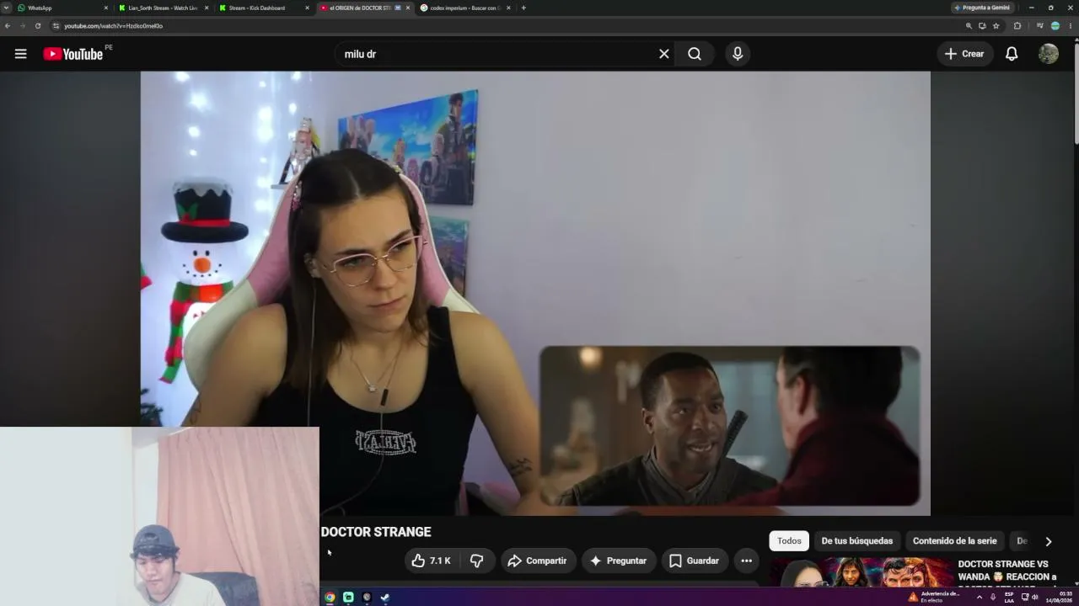Like the video with 7.1 K likes

coord(431,561)
